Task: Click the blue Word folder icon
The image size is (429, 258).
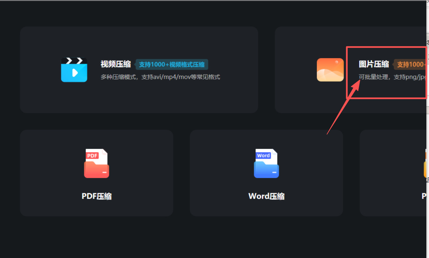Action: click(x=266, y=163)
